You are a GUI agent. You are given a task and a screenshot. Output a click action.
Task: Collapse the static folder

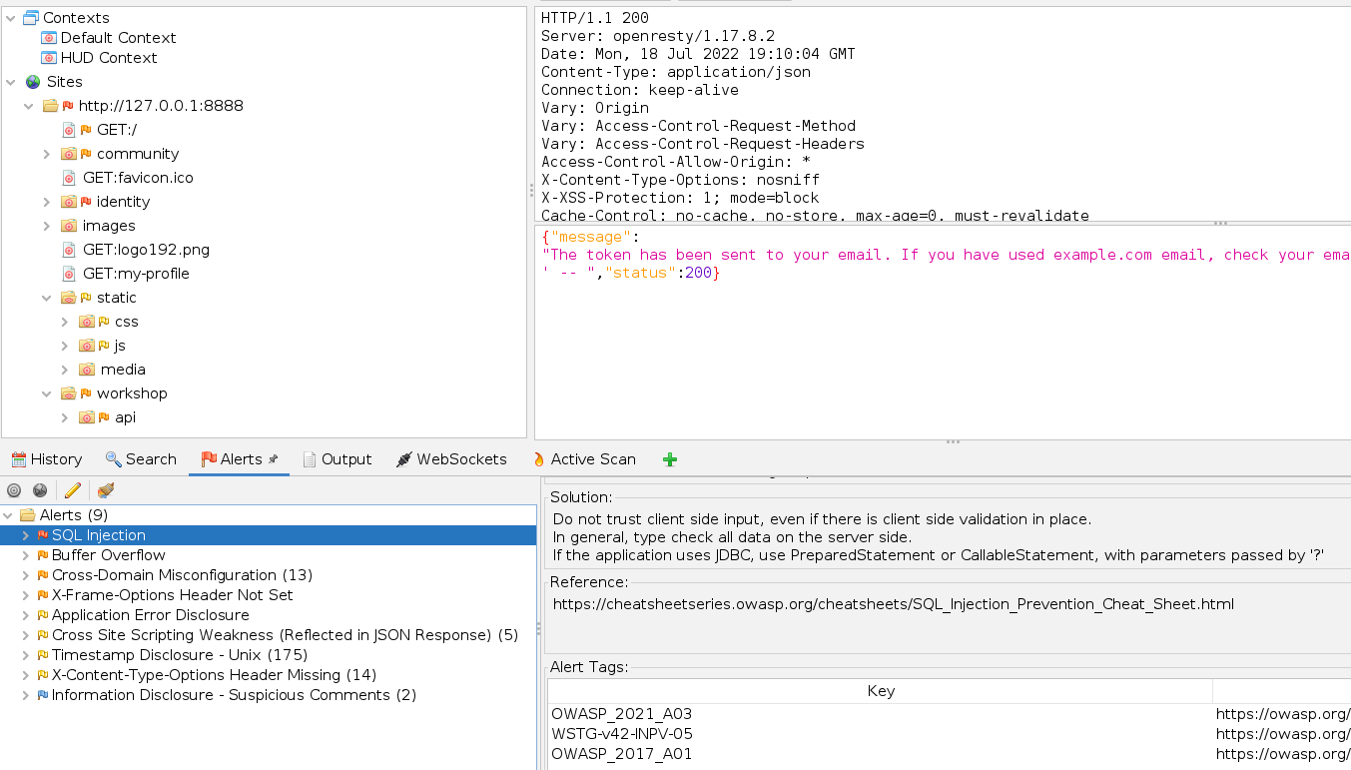[46, 297]
